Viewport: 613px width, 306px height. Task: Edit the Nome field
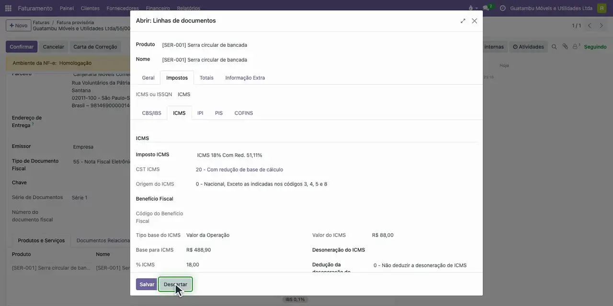(x=319, y=60)
